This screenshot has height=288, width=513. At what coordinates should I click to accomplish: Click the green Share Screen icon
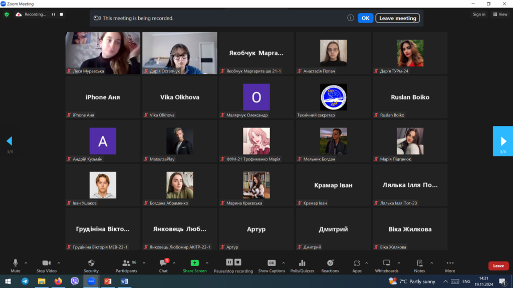194,263
